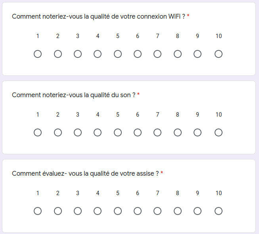
Task: Select 3 for qualité de votre assise
Action: 78,211
